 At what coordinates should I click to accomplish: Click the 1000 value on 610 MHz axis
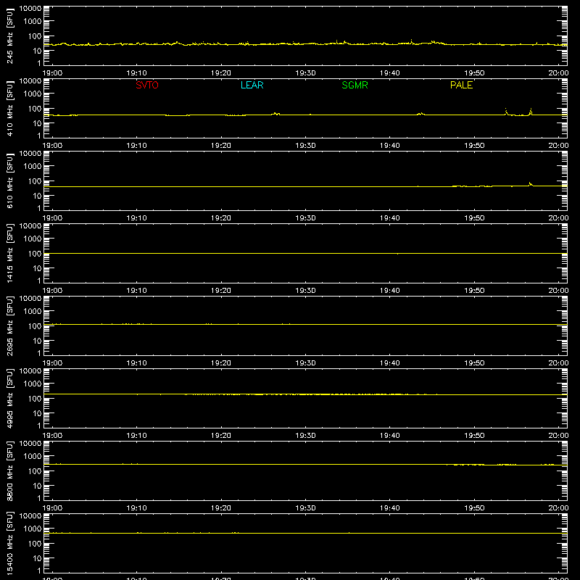33,167
